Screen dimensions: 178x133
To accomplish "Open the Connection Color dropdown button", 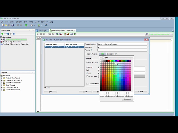I will (x=103, y=54).
